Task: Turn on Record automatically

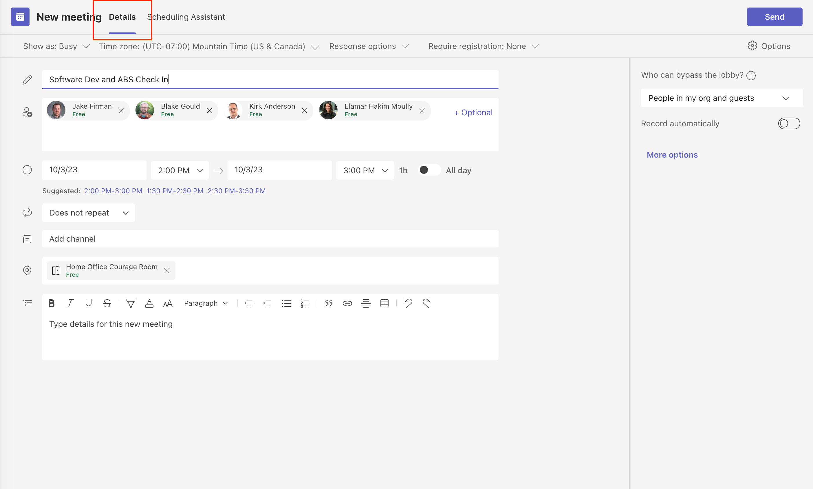Action: pyautogui.click(x=789, y=123)
